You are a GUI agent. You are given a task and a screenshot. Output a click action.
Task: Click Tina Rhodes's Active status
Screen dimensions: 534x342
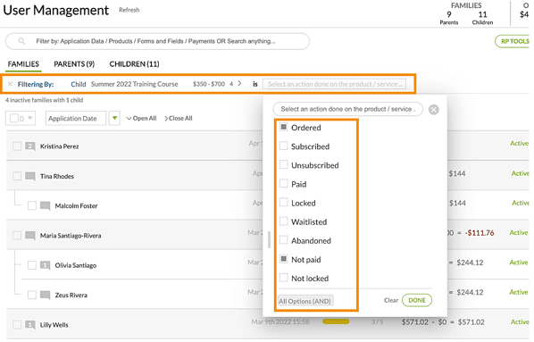[x=520, y=173]
